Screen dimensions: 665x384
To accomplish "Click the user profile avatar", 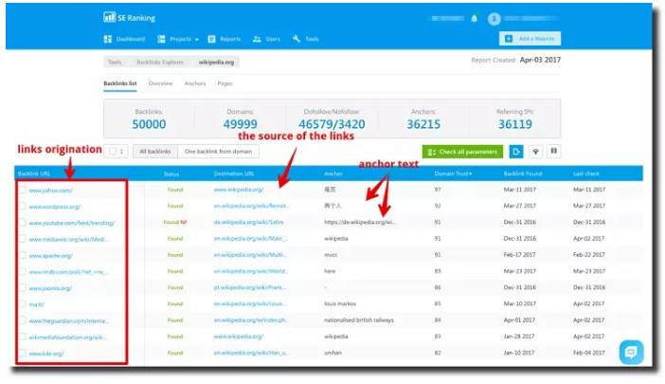I will pos(494,18).
